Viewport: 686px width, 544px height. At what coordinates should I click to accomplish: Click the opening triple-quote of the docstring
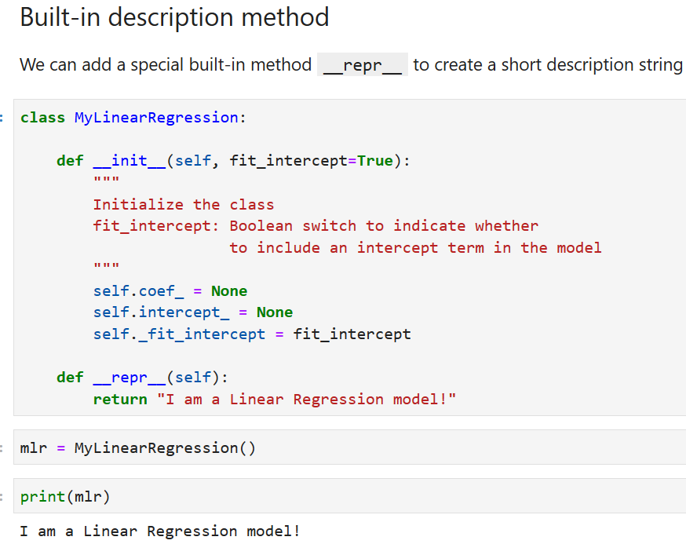[x=106, y=181]
